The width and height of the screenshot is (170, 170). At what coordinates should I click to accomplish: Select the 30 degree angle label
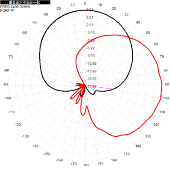[126, 14]
